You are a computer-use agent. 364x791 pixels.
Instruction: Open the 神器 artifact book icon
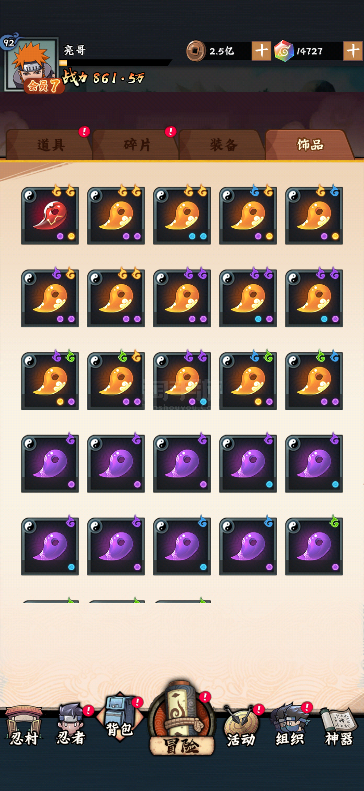click(339, 726)
